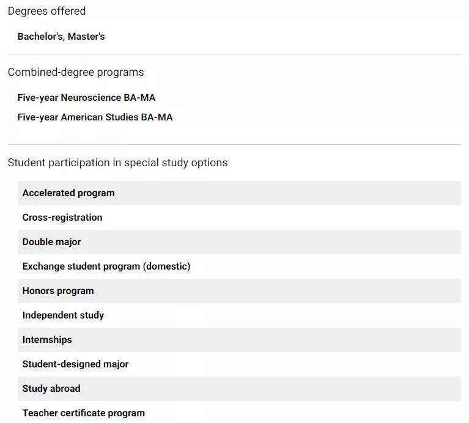Viewport: 469px width, 423px height.
Task: Click the word Master's in degrees list
Action: point(86,37)
